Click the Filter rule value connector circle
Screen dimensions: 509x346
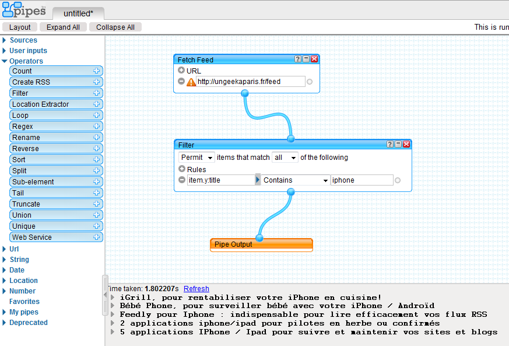(x=398, y=180)
